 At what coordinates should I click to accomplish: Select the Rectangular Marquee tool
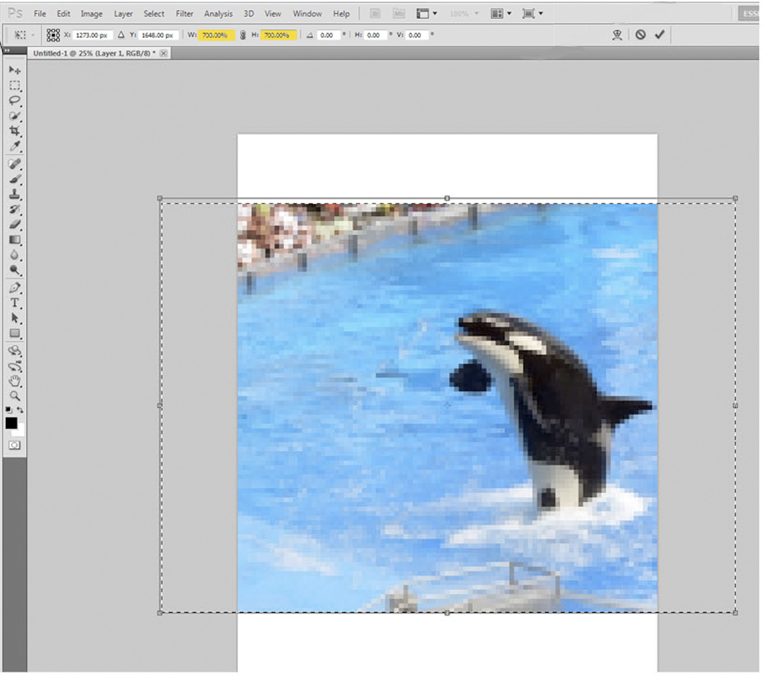click(x=15, y=86)
